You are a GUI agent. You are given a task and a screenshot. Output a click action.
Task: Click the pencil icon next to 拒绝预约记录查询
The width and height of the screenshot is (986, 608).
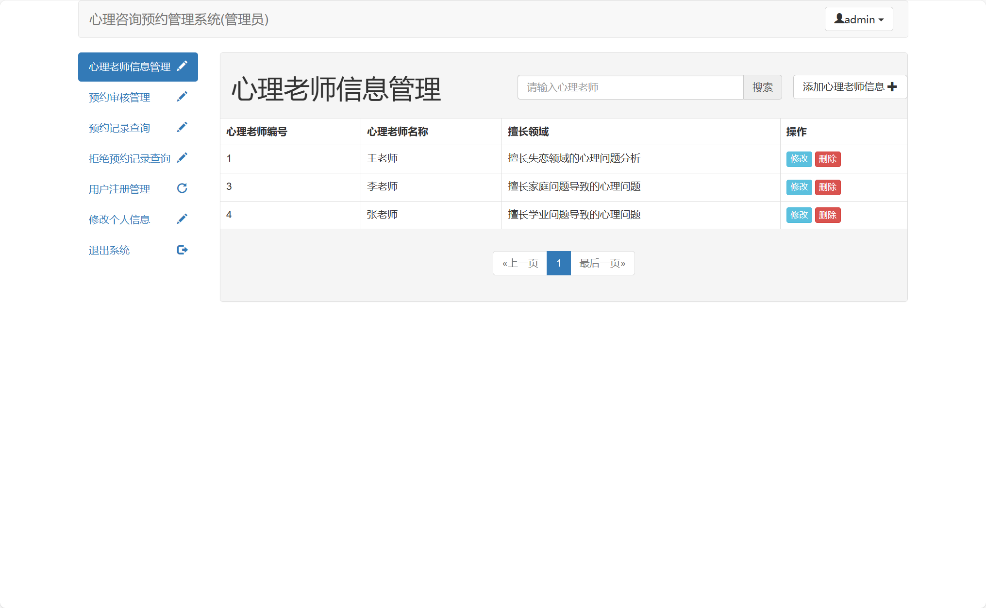pos(182,157)
